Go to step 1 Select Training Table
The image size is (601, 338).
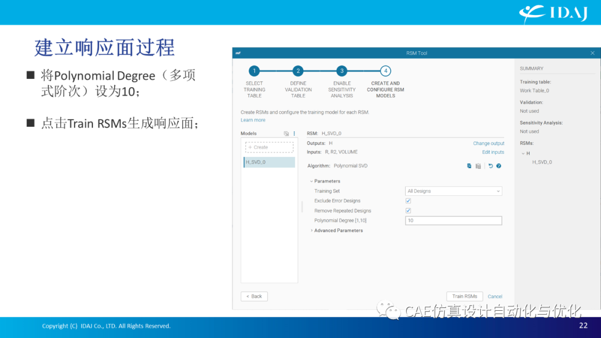pyautogui.click(x=254, y=71)
